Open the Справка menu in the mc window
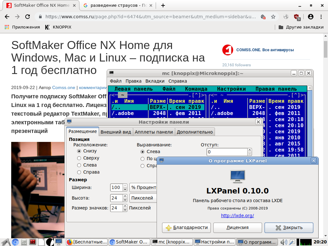 click(x=177, y=81)
